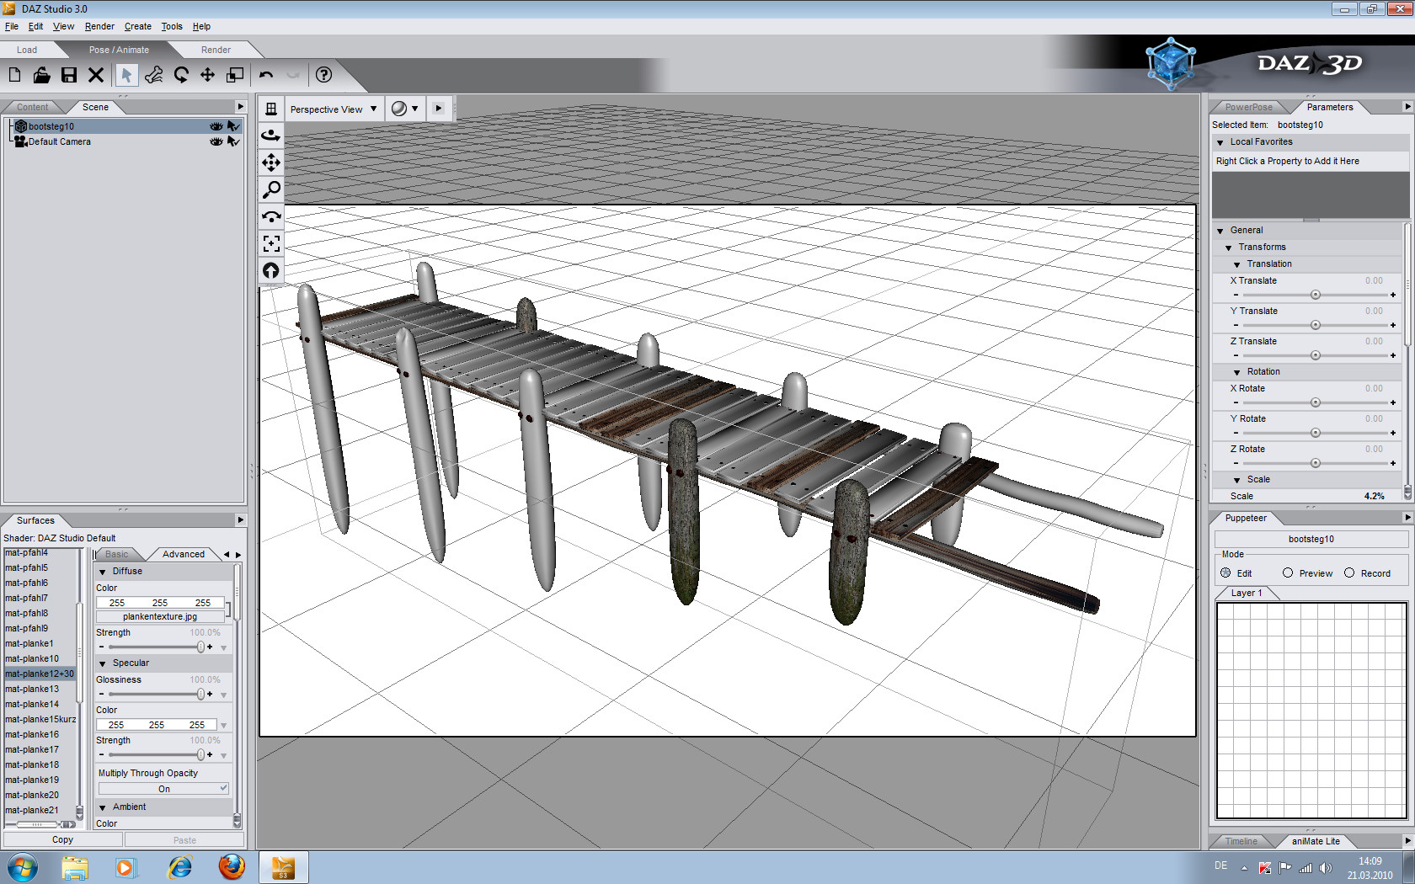Open Windows Media Player from the taskbar
1415x884 pixels.
(x=125, y=866)
